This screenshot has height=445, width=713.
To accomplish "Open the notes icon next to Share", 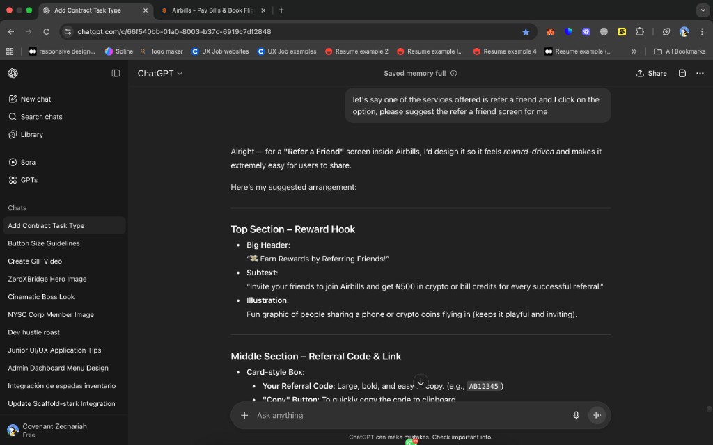I will 682,73.
